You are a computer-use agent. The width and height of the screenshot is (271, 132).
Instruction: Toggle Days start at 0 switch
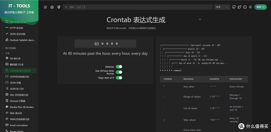(119, 78)
